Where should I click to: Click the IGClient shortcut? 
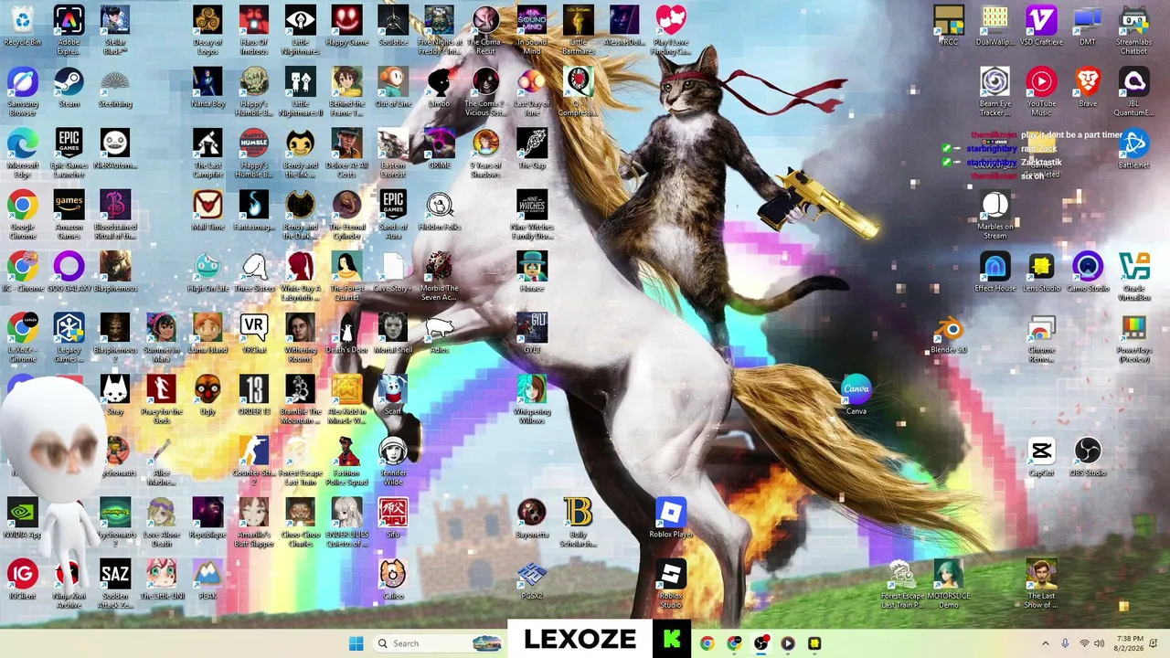23,580
